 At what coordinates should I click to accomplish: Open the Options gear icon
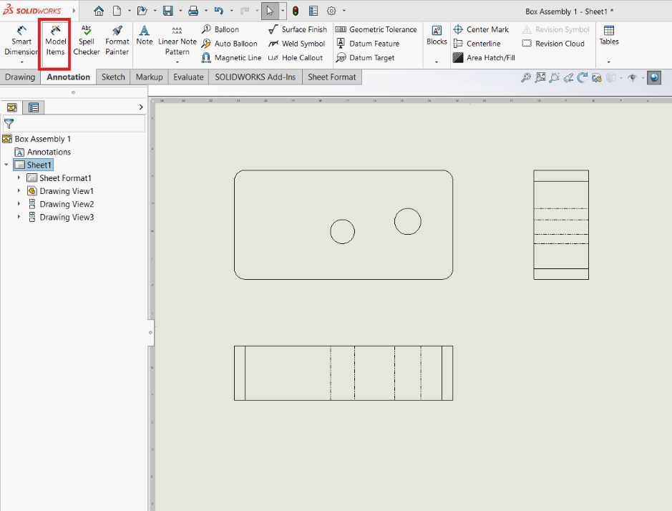coord(331,11)
